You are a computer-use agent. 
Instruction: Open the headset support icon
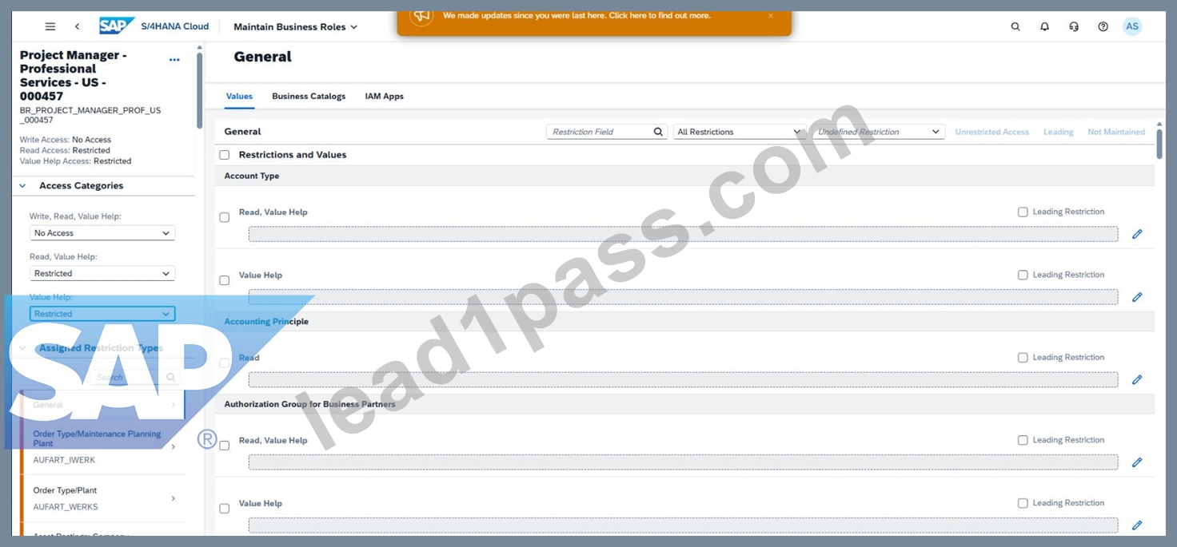[1074, 26]
